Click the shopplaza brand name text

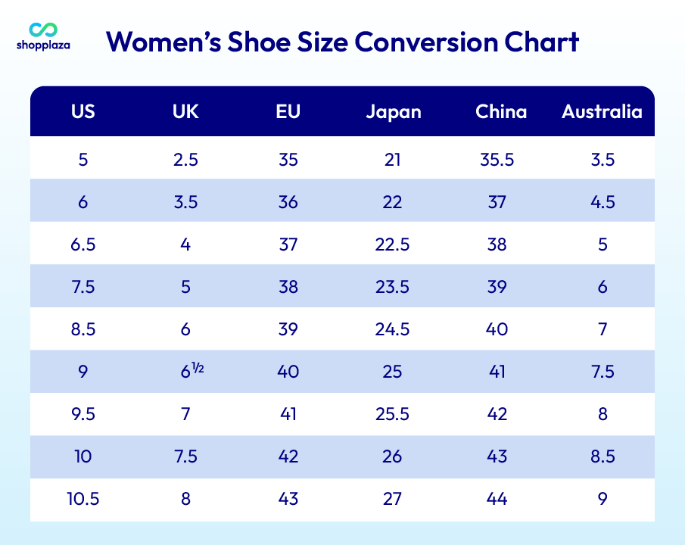43,45
